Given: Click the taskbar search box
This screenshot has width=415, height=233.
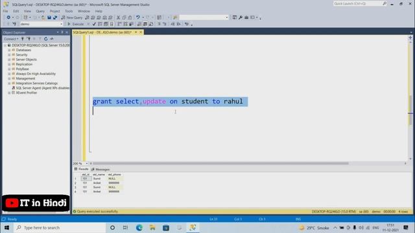Looking at the screenshot, I should [60, 227].
